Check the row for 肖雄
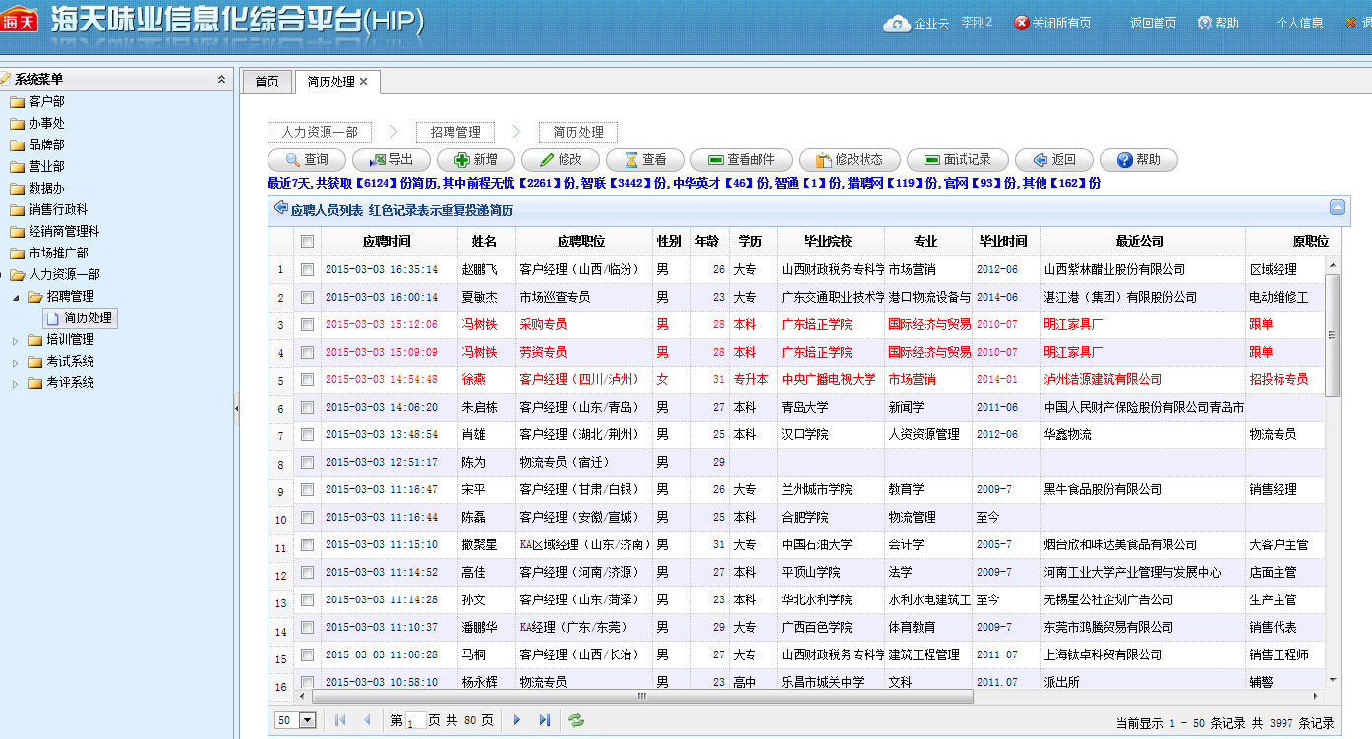The width and height of the screenshot is (1372, 739). pos(307,434)
